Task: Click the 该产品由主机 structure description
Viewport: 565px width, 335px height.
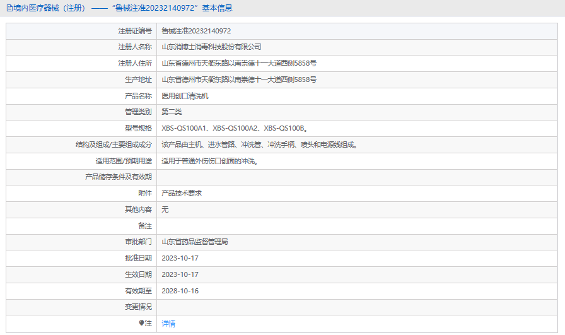Action: [x=259, y=144]
